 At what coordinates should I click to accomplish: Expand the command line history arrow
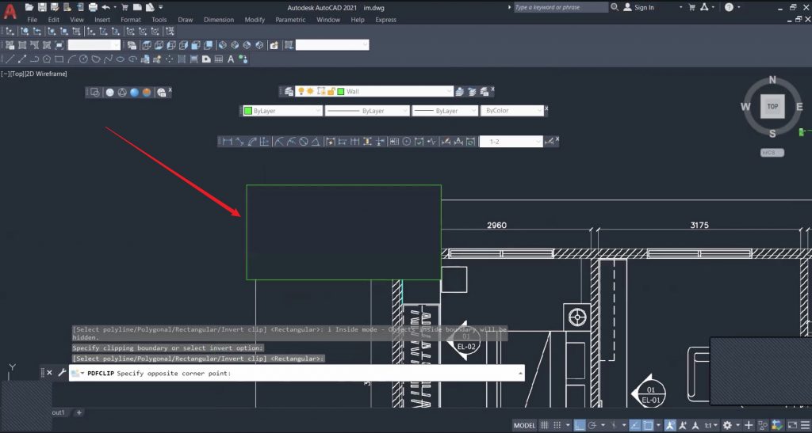click(x=520, y=373)
